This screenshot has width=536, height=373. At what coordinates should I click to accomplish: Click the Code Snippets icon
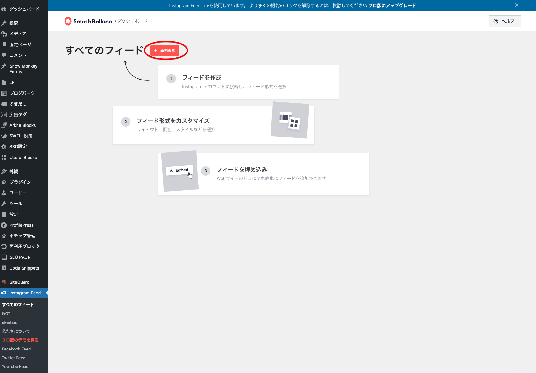click(4, 268)
